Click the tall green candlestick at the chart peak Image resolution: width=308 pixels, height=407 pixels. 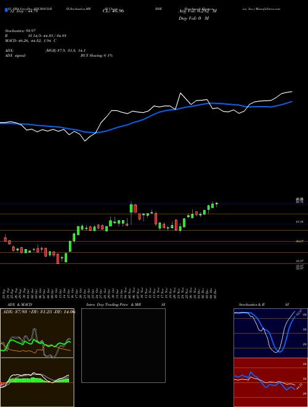(x=131, y=208)
